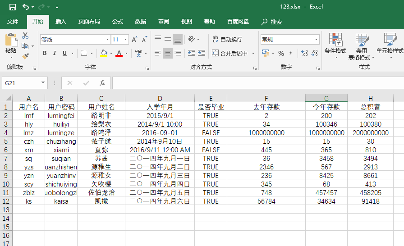The height and width of the screenshot is (246, 404).
Task: Switch to the 插入 tab
Action: click(x=60, y=22)
